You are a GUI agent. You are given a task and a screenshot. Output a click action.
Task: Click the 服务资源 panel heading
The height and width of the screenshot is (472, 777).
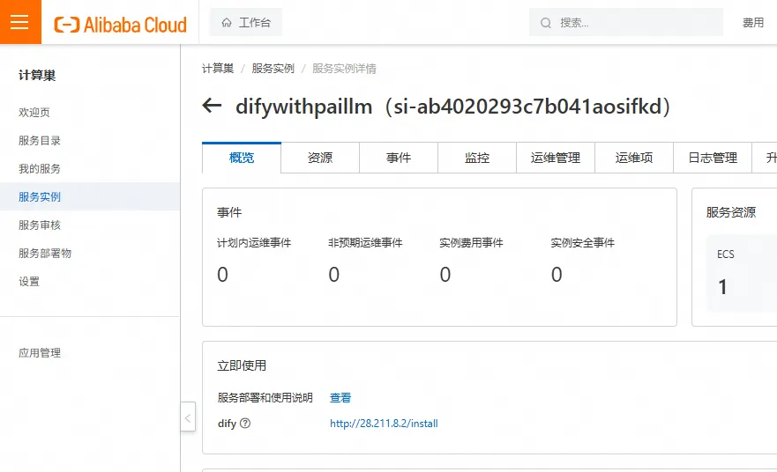[731, 212]
